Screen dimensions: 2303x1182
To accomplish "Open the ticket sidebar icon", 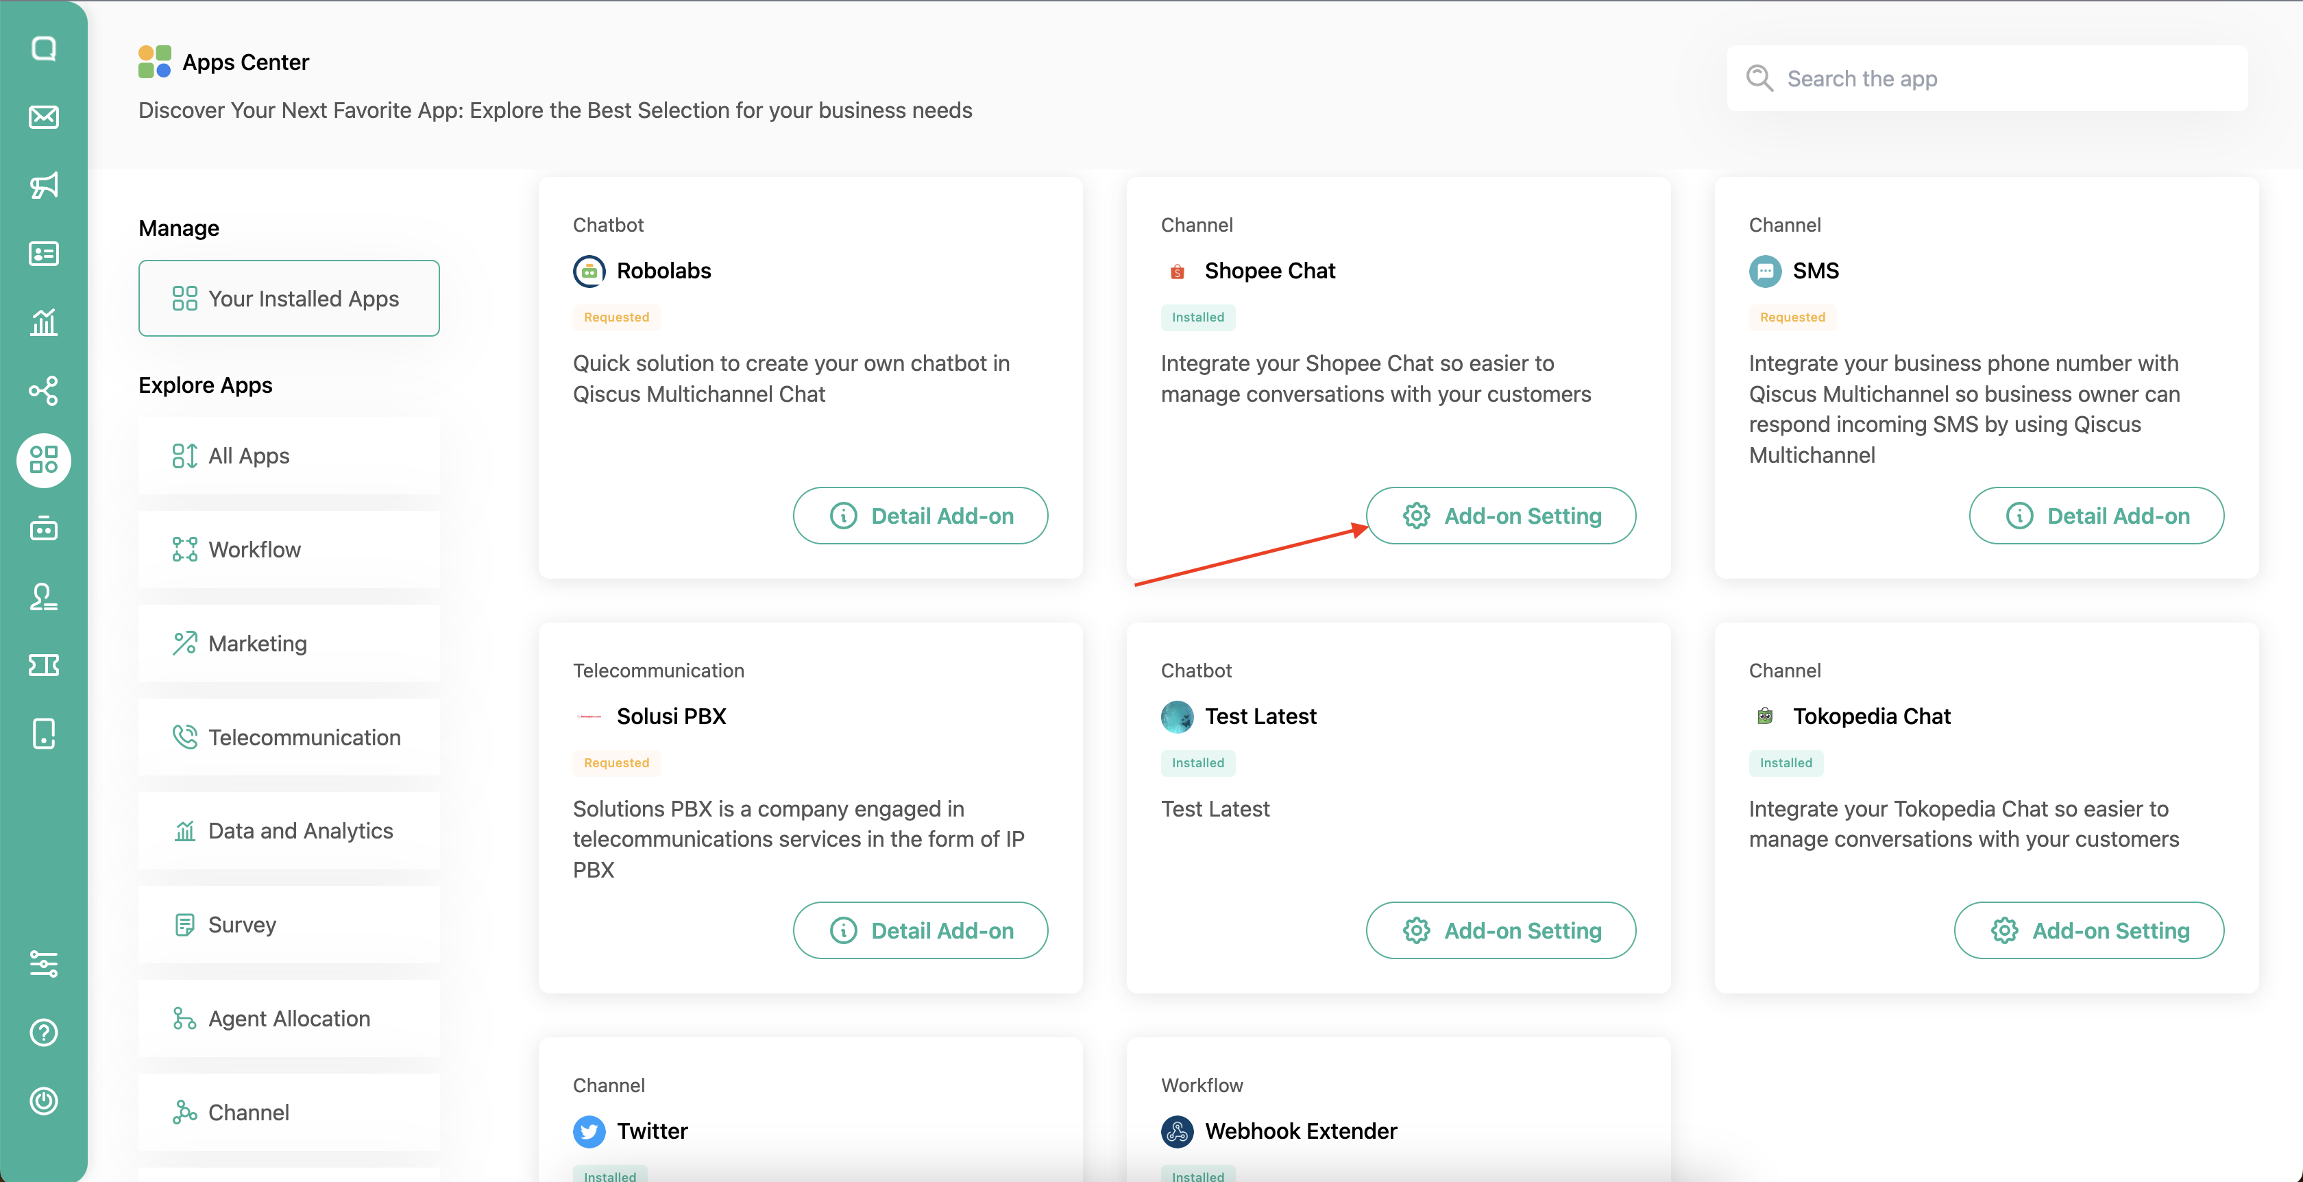I will [44, 665].
